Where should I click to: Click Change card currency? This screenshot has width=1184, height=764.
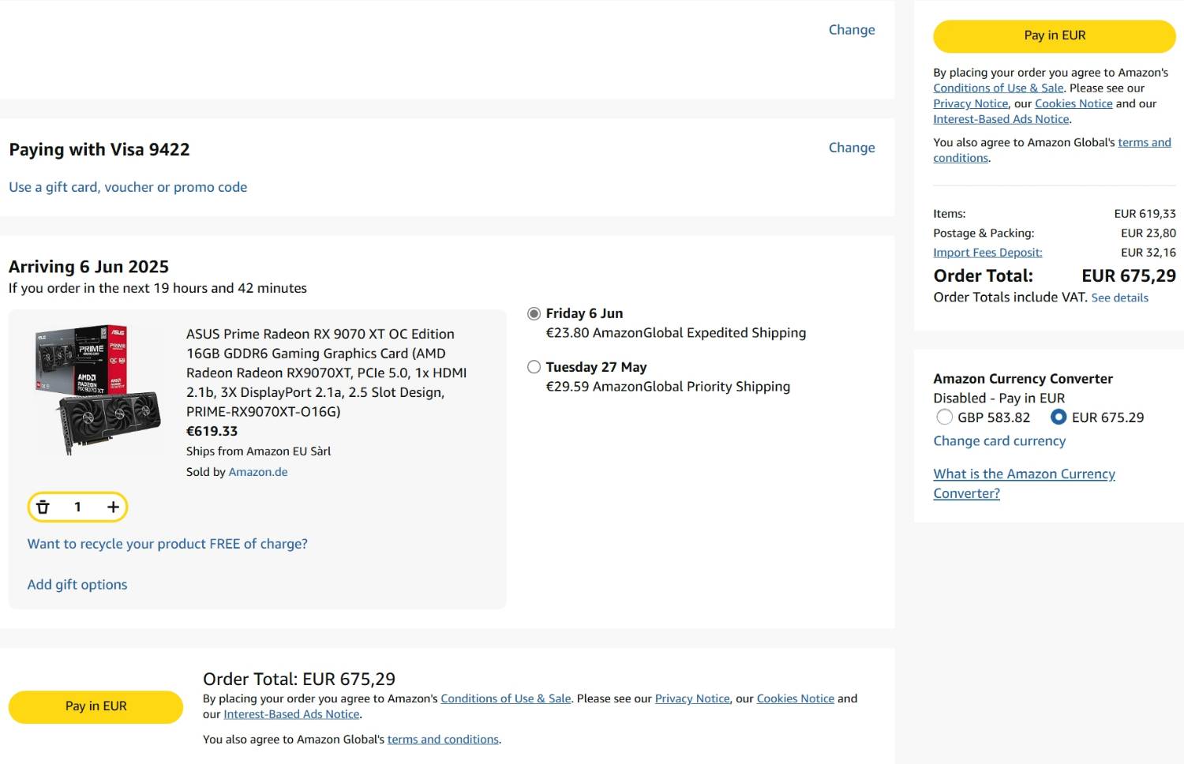(x=999, y=441)
